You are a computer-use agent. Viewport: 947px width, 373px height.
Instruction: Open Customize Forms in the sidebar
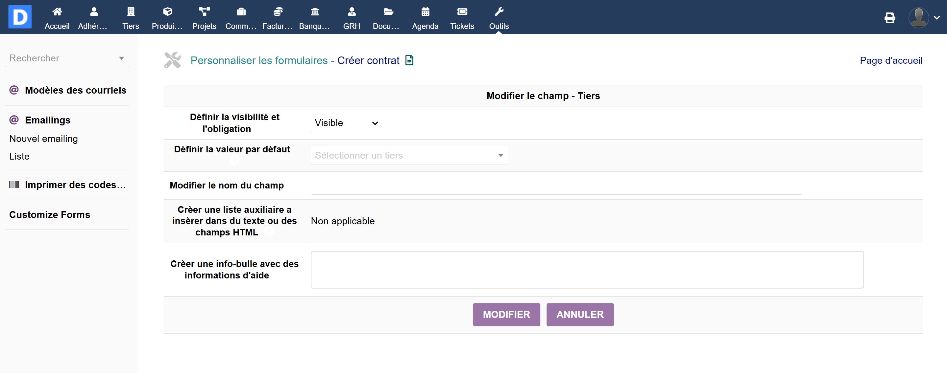click(x=50, y=215)
